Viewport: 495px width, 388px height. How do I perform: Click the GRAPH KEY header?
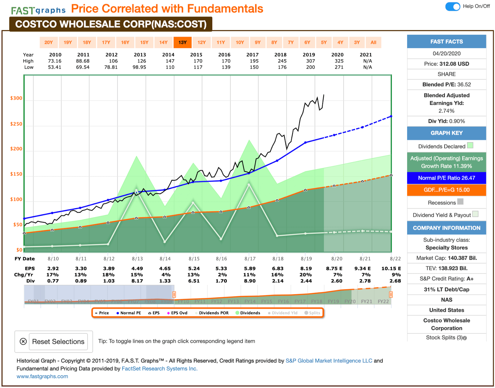click(x=446, y=133)
